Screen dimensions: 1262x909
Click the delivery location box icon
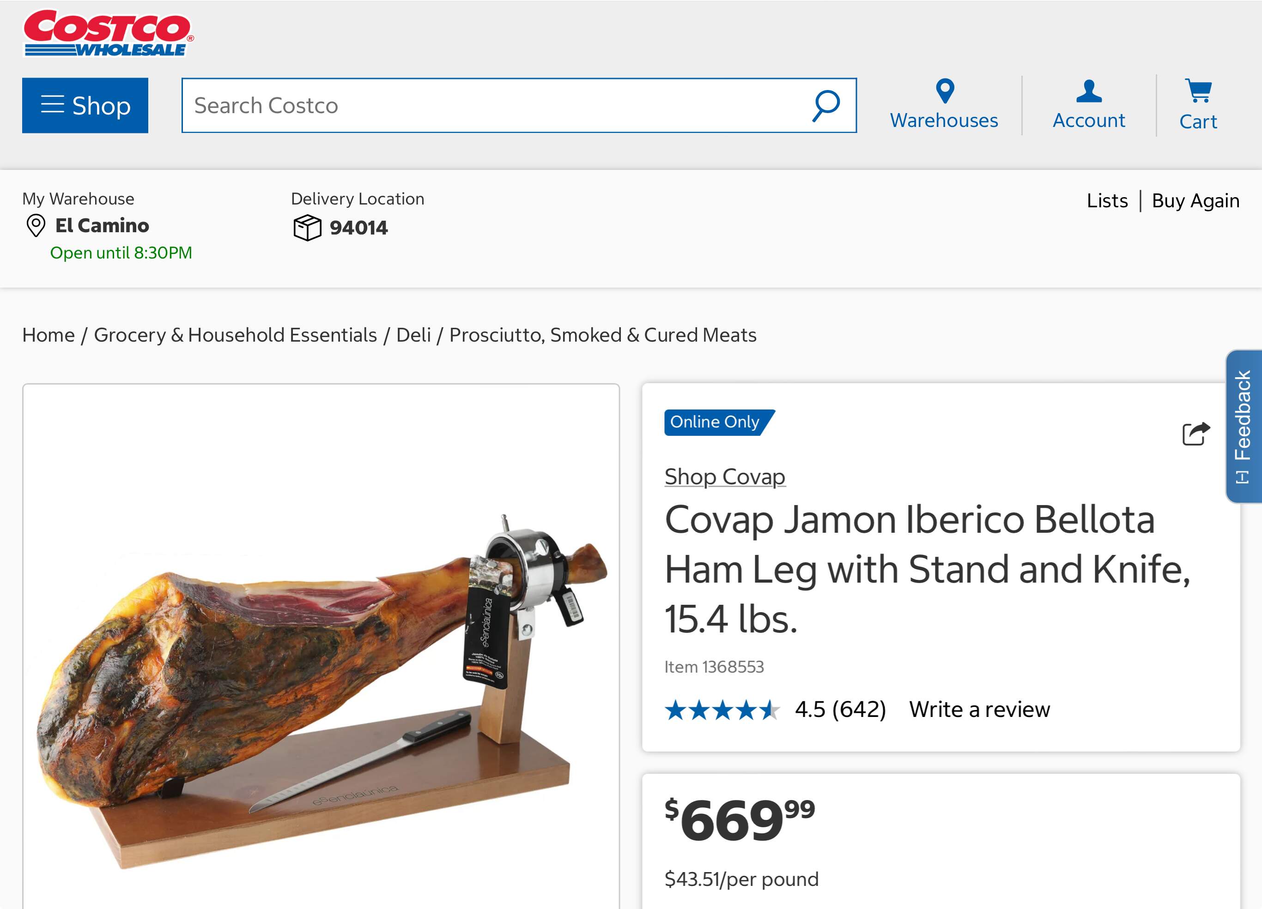307,228
